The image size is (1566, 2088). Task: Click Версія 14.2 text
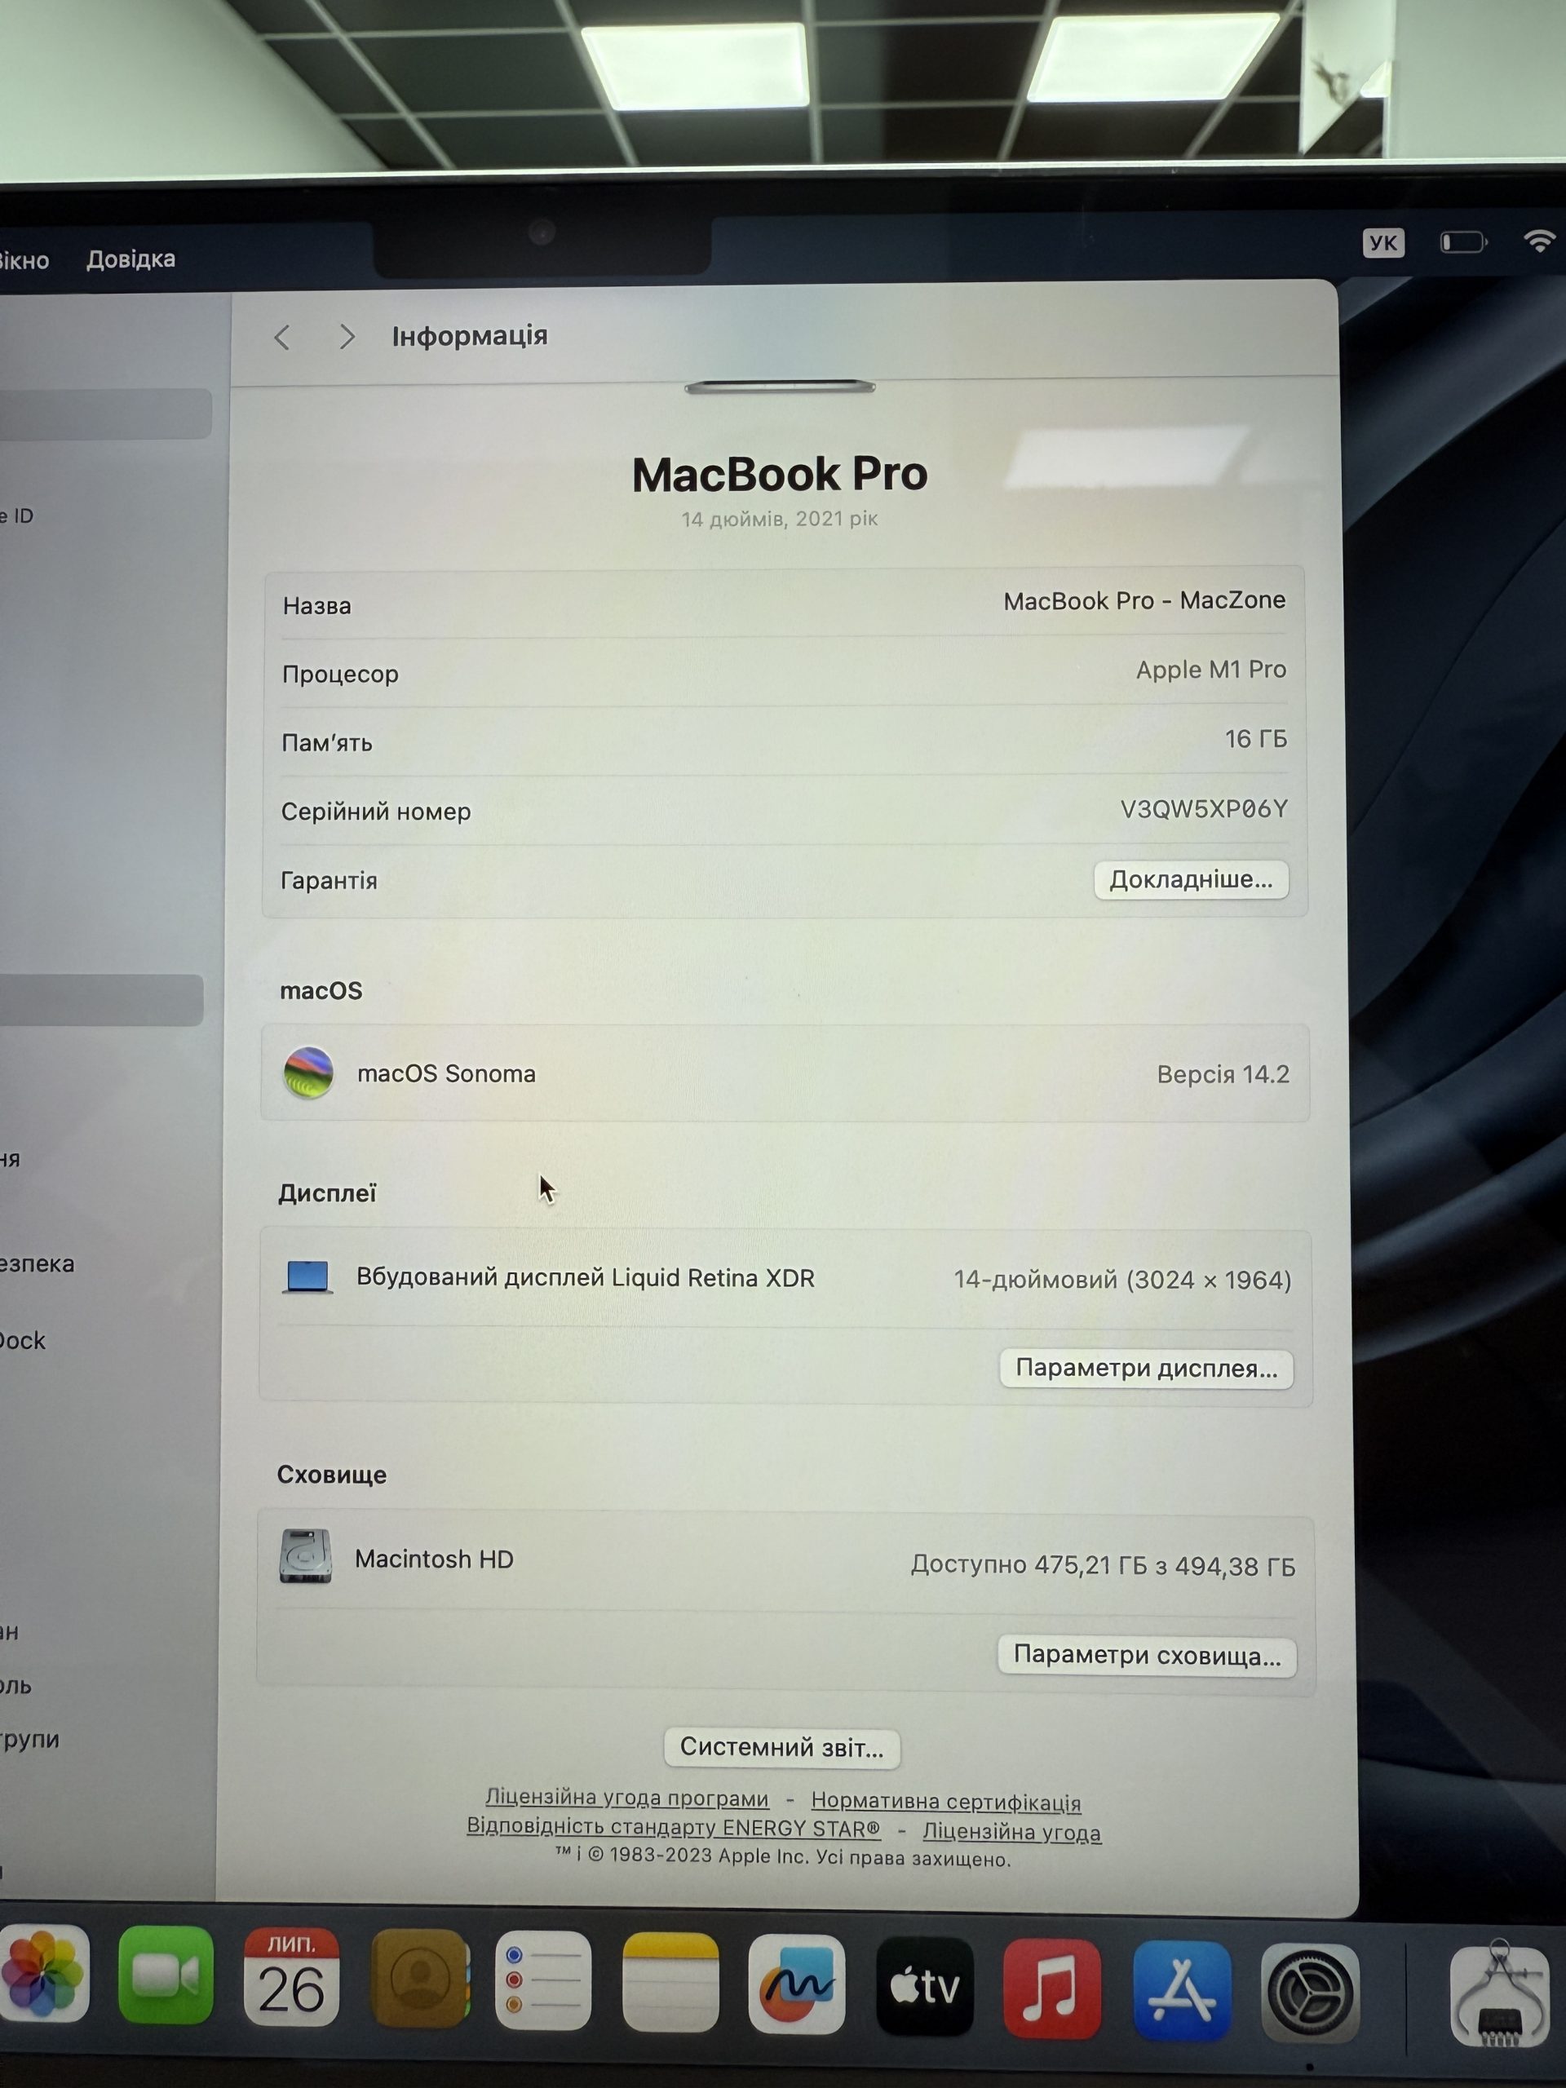pos(1223,1074)
